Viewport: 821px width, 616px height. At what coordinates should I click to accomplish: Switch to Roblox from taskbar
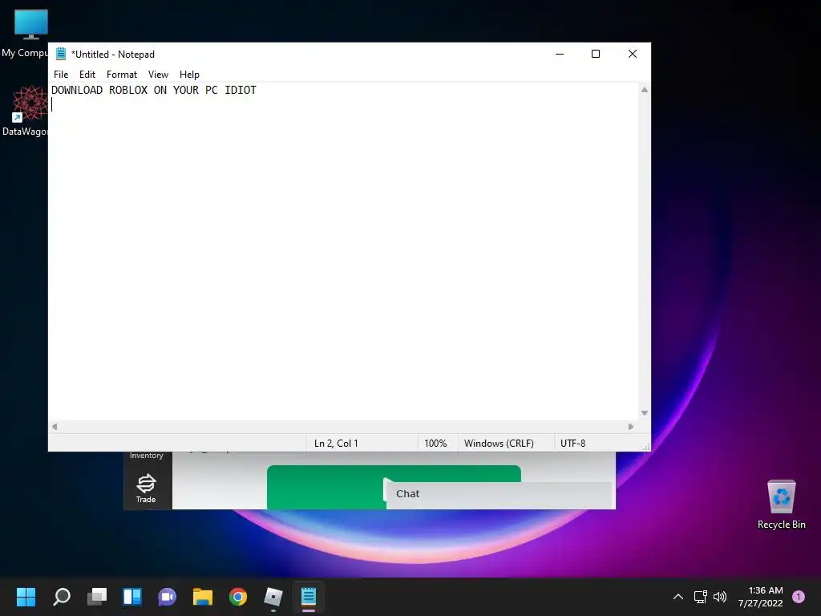pos(273,597)
